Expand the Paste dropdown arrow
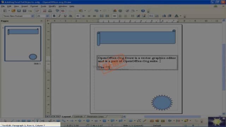Viewport: 226px width, 127px height. 85,11
